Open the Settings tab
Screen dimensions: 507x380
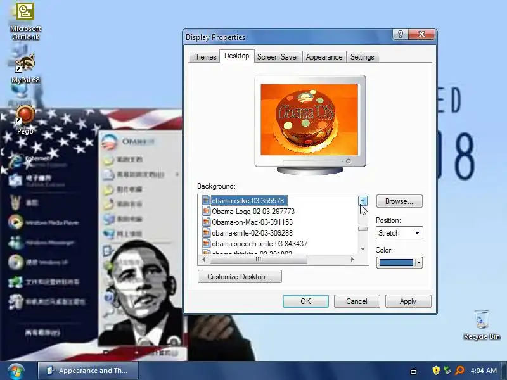tap(362, 57)
